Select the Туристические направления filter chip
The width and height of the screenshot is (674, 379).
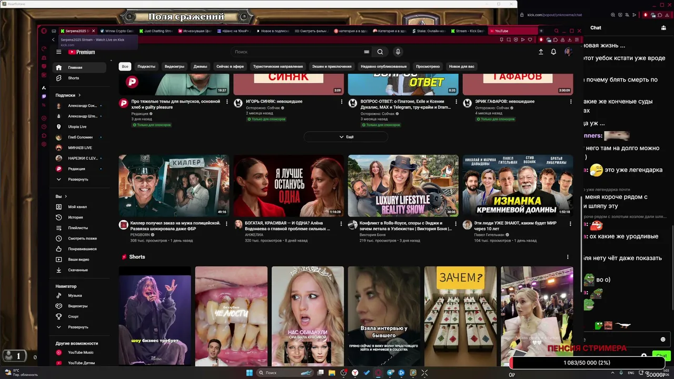point(278,66)
